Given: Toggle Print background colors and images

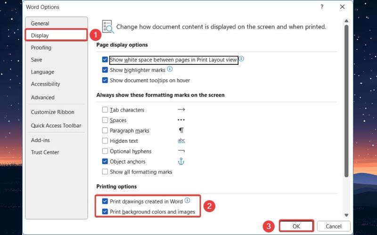Looking at the screenshot, I should pos(105,211).
